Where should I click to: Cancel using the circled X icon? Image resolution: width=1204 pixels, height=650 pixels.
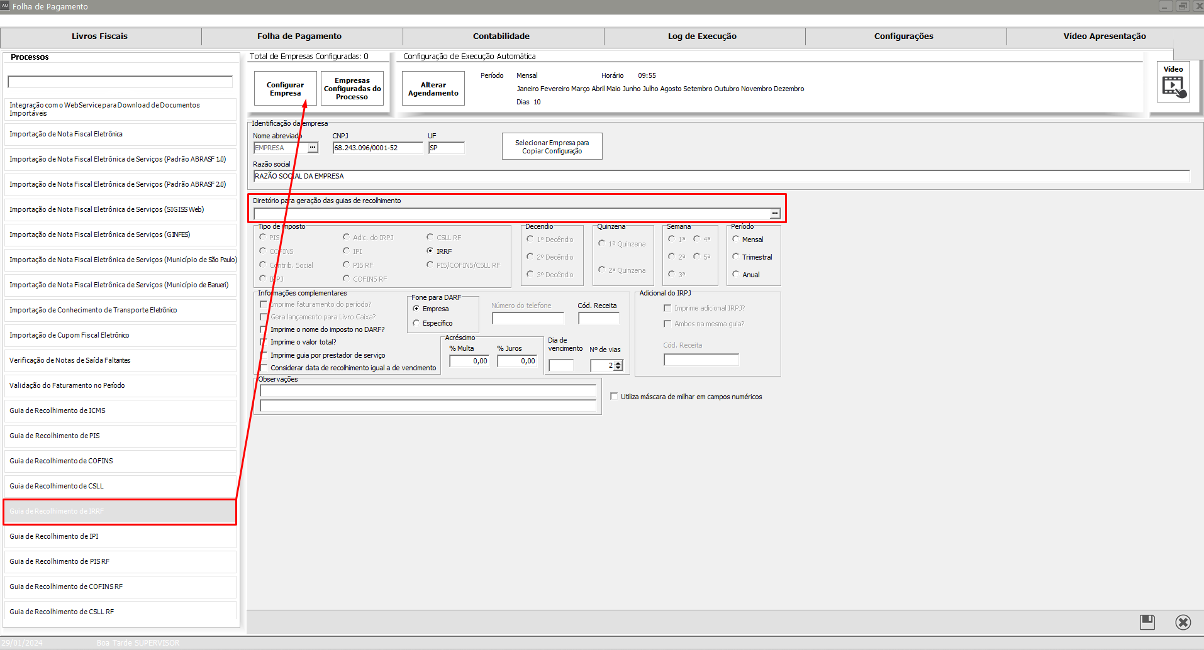[x=1183, y=622]
